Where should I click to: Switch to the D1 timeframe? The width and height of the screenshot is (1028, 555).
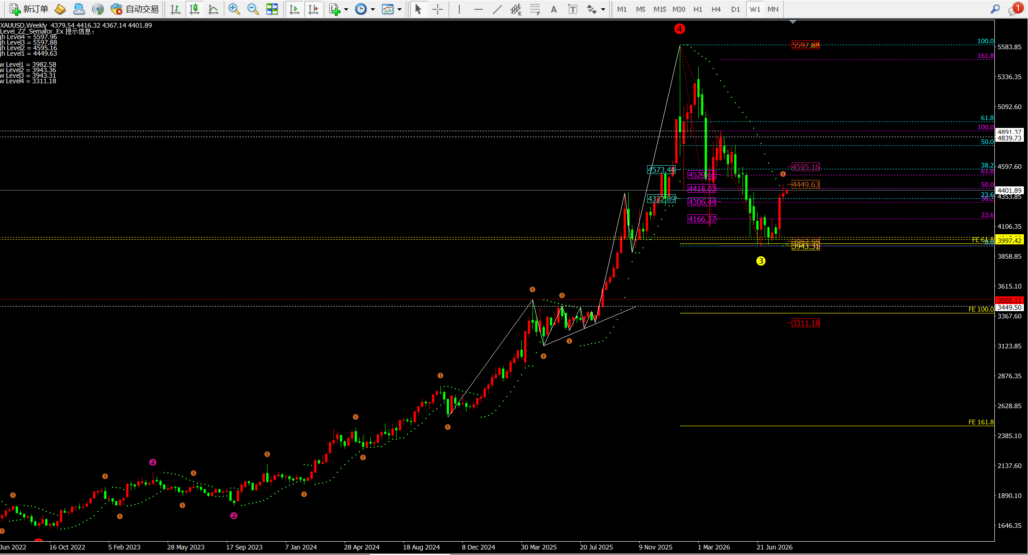point(736,9)
